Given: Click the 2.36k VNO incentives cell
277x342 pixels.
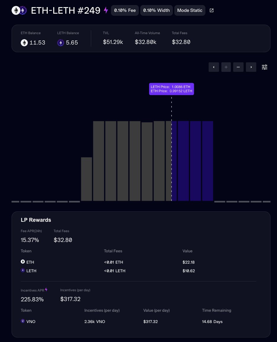Looking at the screenshot, I should [95, 322].
